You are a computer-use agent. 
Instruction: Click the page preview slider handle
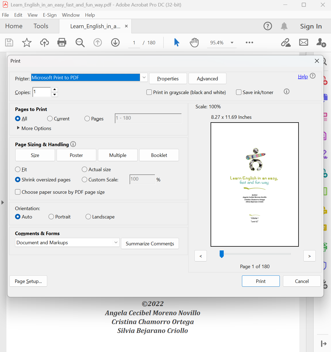[x=222, y=254]
